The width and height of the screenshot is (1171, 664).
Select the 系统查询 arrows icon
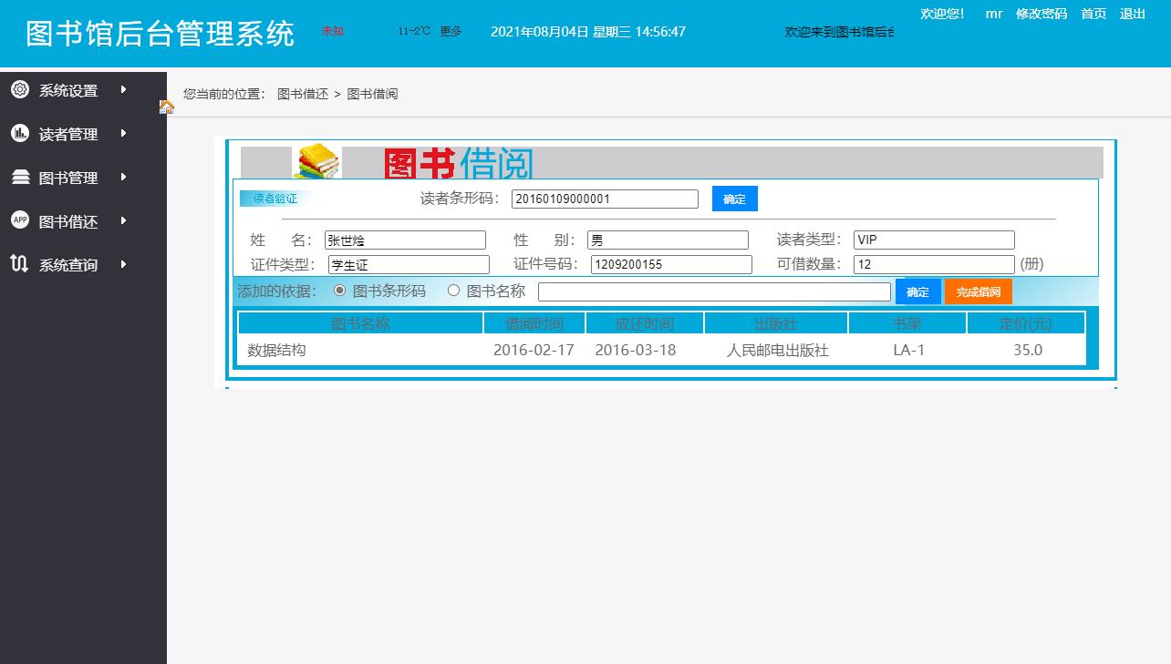[20, 264]
